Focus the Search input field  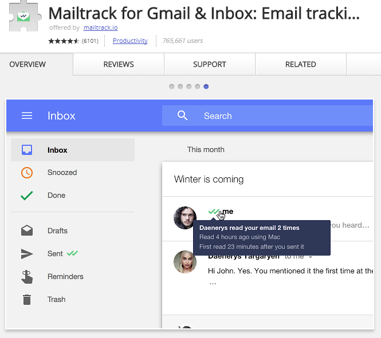click(x=268, y=116)
